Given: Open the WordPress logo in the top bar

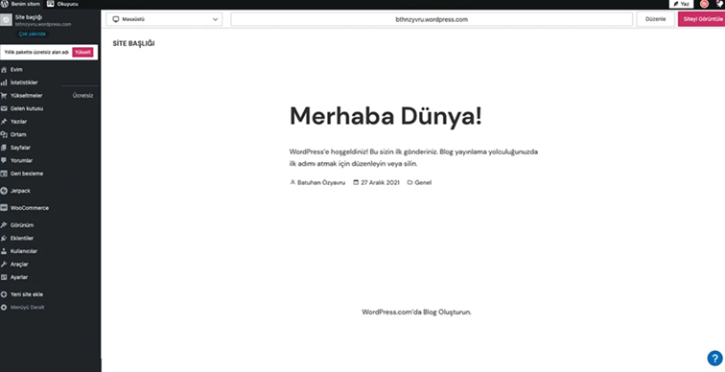Looking at the screenshot, I should tap(4, 4).
